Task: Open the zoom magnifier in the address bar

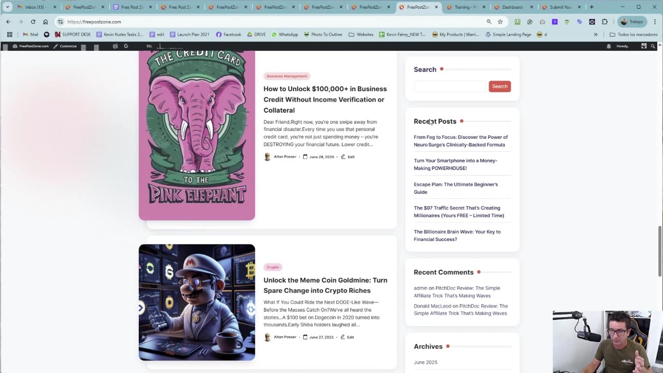Action: [489, 22]
